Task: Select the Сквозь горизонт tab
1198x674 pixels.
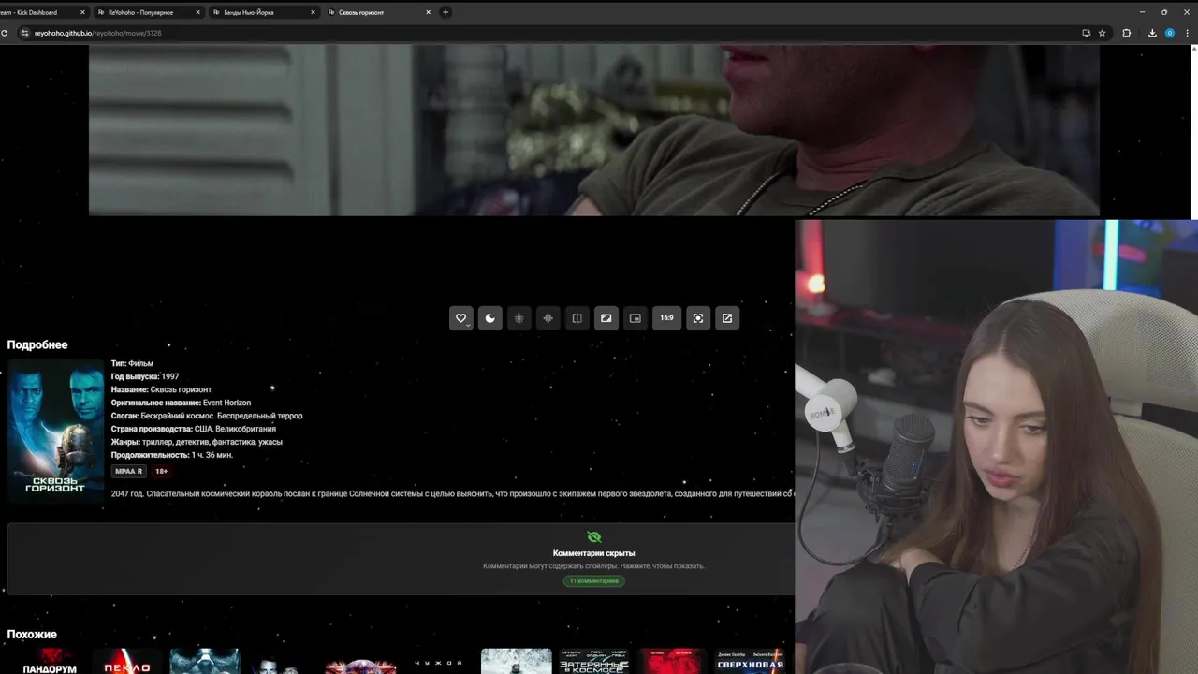Action: 378,12
